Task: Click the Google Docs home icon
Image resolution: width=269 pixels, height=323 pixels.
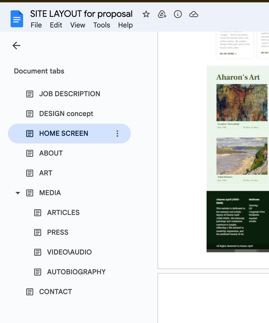Action: tap(17, 19)
